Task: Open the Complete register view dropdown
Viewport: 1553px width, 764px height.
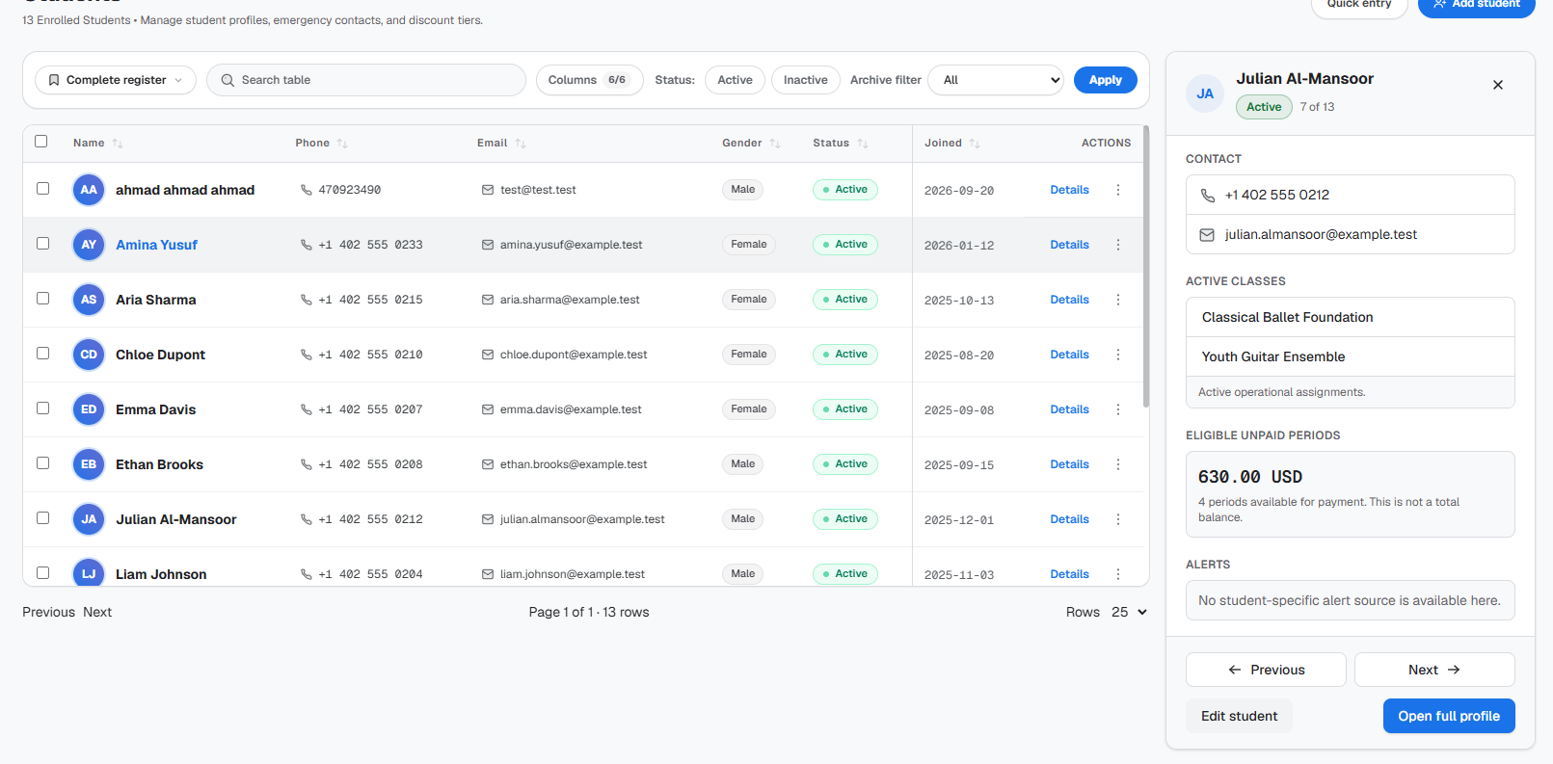Action: coord(116,80)
